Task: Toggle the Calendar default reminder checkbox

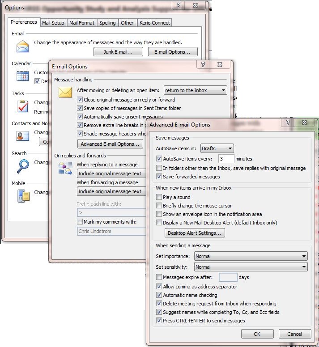Action: click(37, 81)
